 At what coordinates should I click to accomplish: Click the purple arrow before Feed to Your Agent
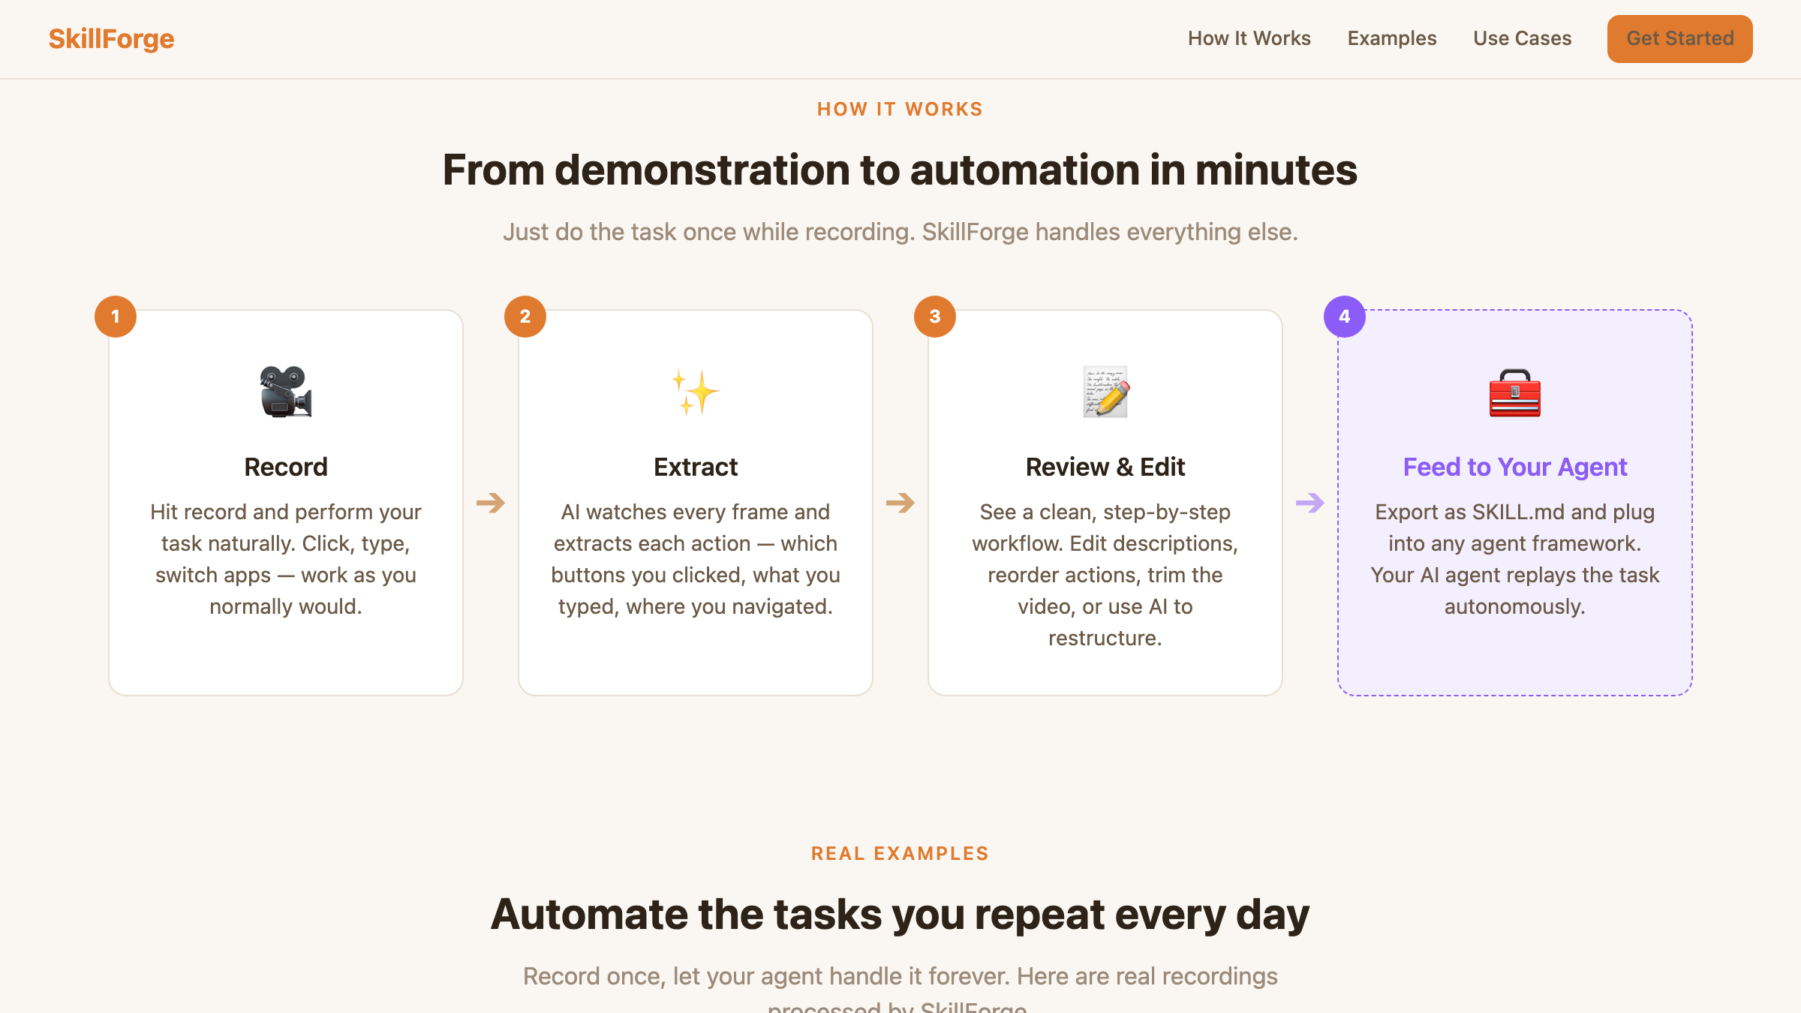[x=1310, y=501]
